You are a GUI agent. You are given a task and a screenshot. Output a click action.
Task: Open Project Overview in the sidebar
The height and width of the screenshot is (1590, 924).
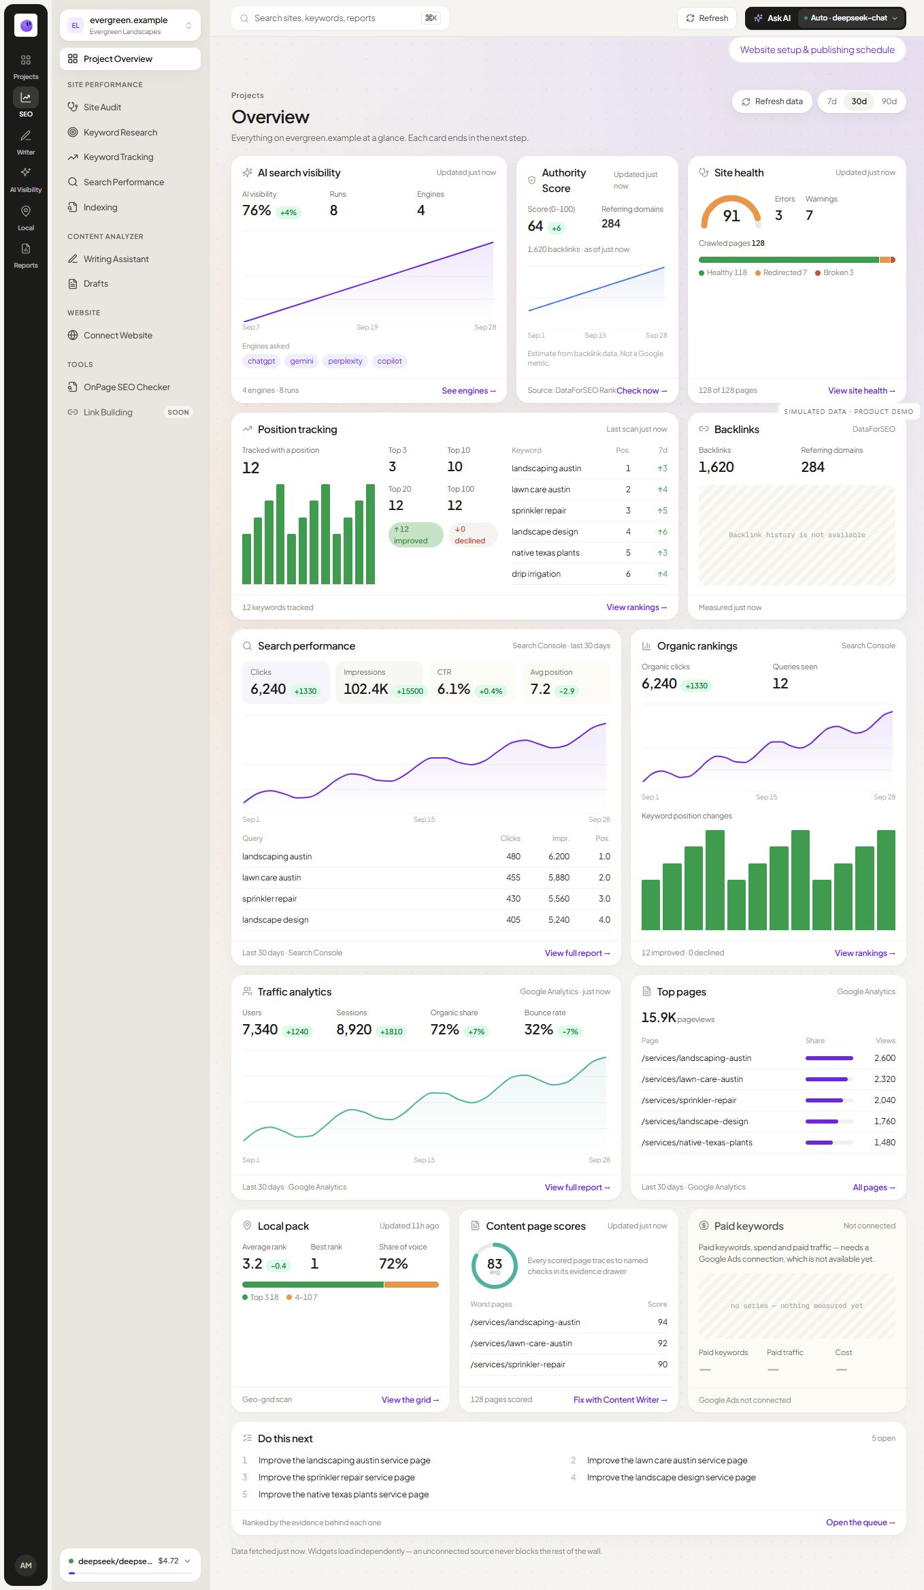pyautogui.click(x=130, y=59)
